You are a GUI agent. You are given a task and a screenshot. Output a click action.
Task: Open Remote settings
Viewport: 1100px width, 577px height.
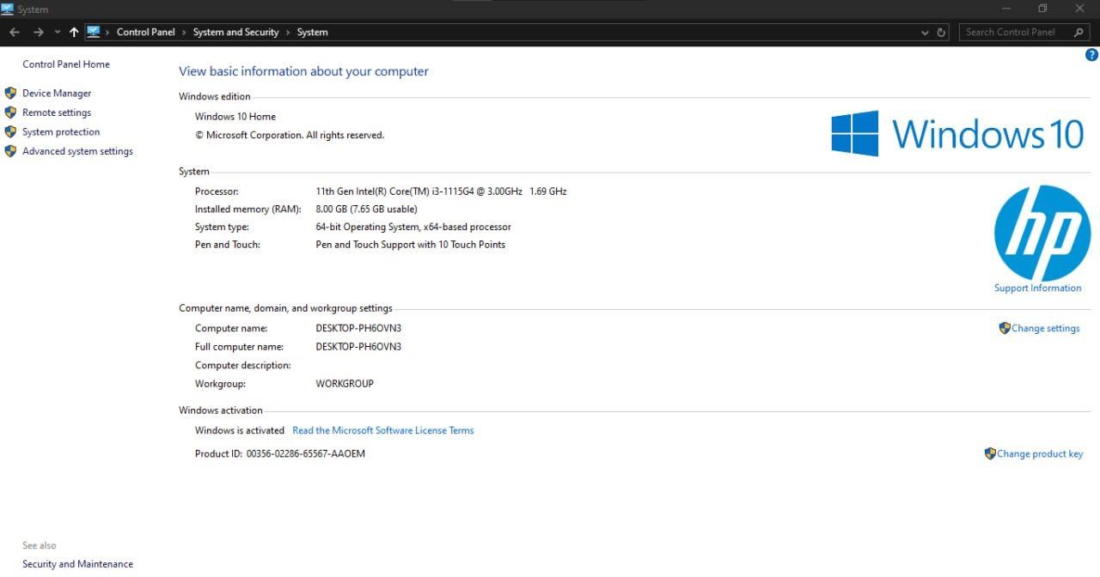(57, 112)
